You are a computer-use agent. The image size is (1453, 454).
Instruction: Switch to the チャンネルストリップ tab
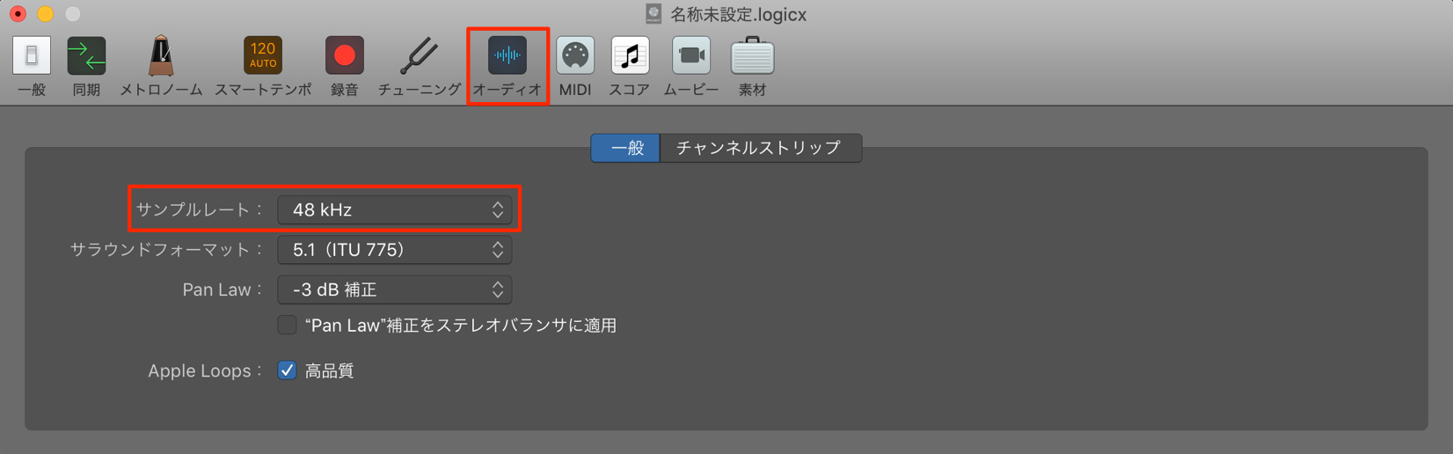(x=760, y=148)
